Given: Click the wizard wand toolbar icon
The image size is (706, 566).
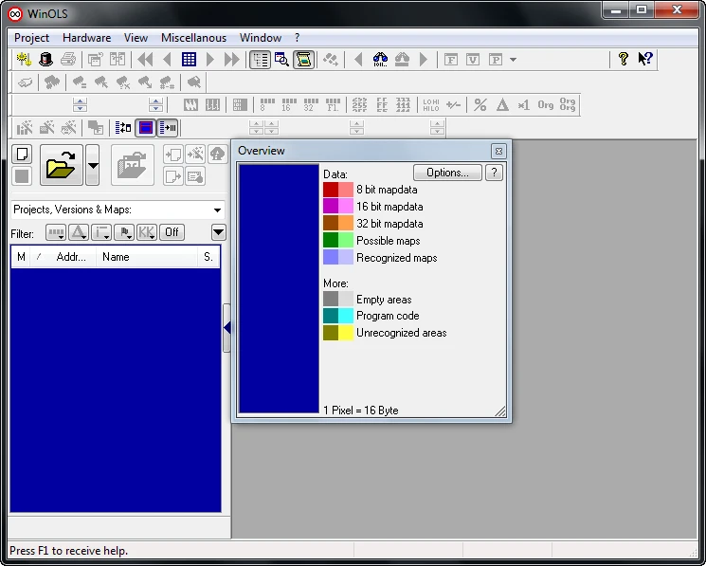Looking at the screenshot, I should coord(24,59).
